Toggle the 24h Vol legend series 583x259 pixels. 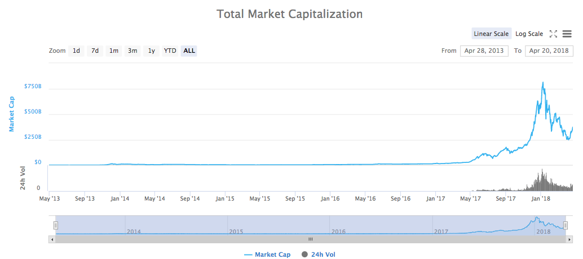point(319,255)
